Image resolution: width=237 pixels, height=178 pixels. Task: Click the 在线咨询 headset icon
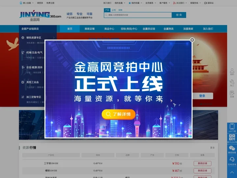pyautogui.click(x=232, y=160)
